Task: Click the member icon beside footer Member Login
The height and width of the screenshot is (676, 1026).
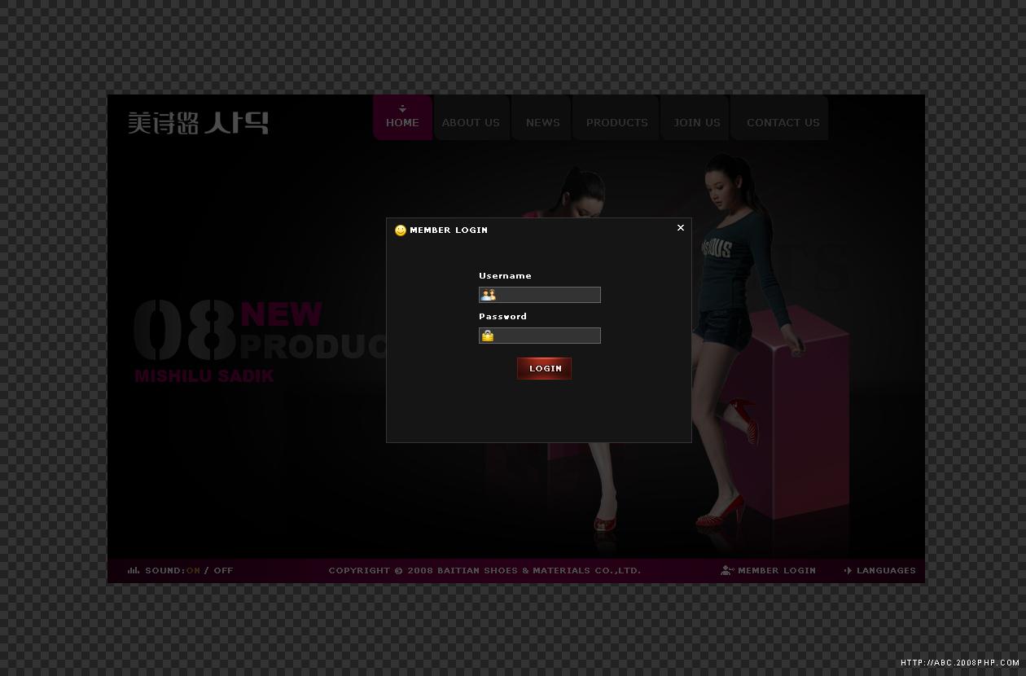Action: pos(727,570)
